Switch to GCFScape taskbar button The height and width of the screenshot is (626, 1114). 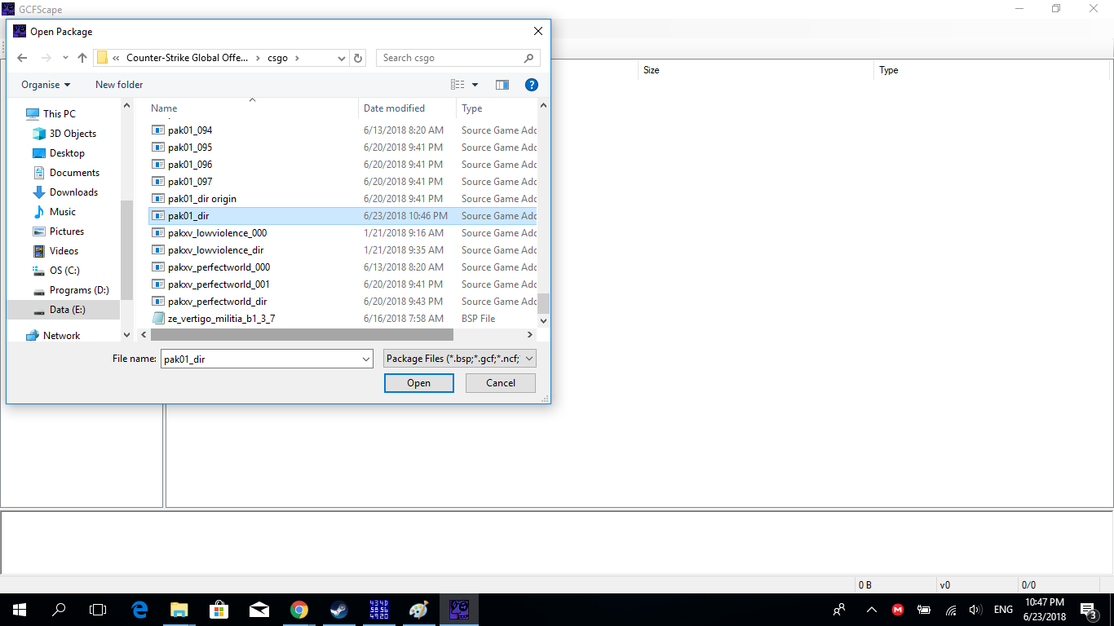pyautogui.click(x=459, y=610)
